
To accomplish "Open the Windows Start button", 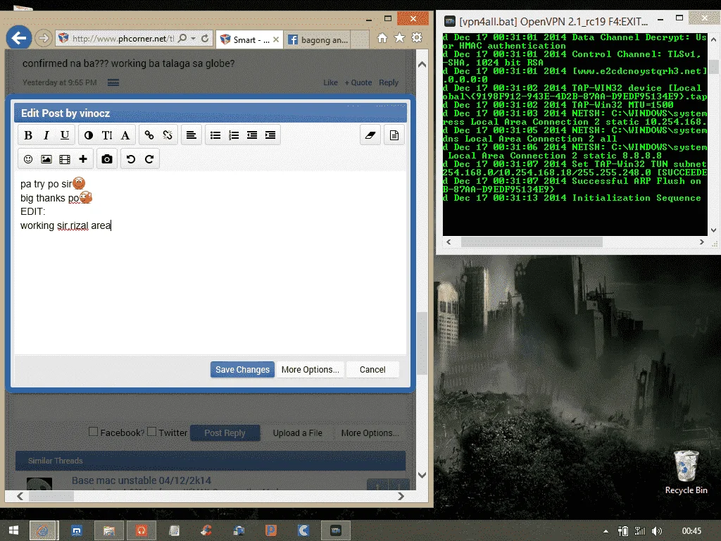I will [13, 531].
